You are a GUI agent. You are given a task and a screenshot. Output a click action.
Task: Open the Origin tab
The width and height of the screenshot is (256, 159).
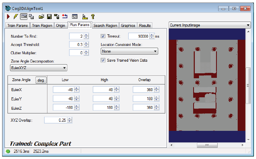pos(61,26)
